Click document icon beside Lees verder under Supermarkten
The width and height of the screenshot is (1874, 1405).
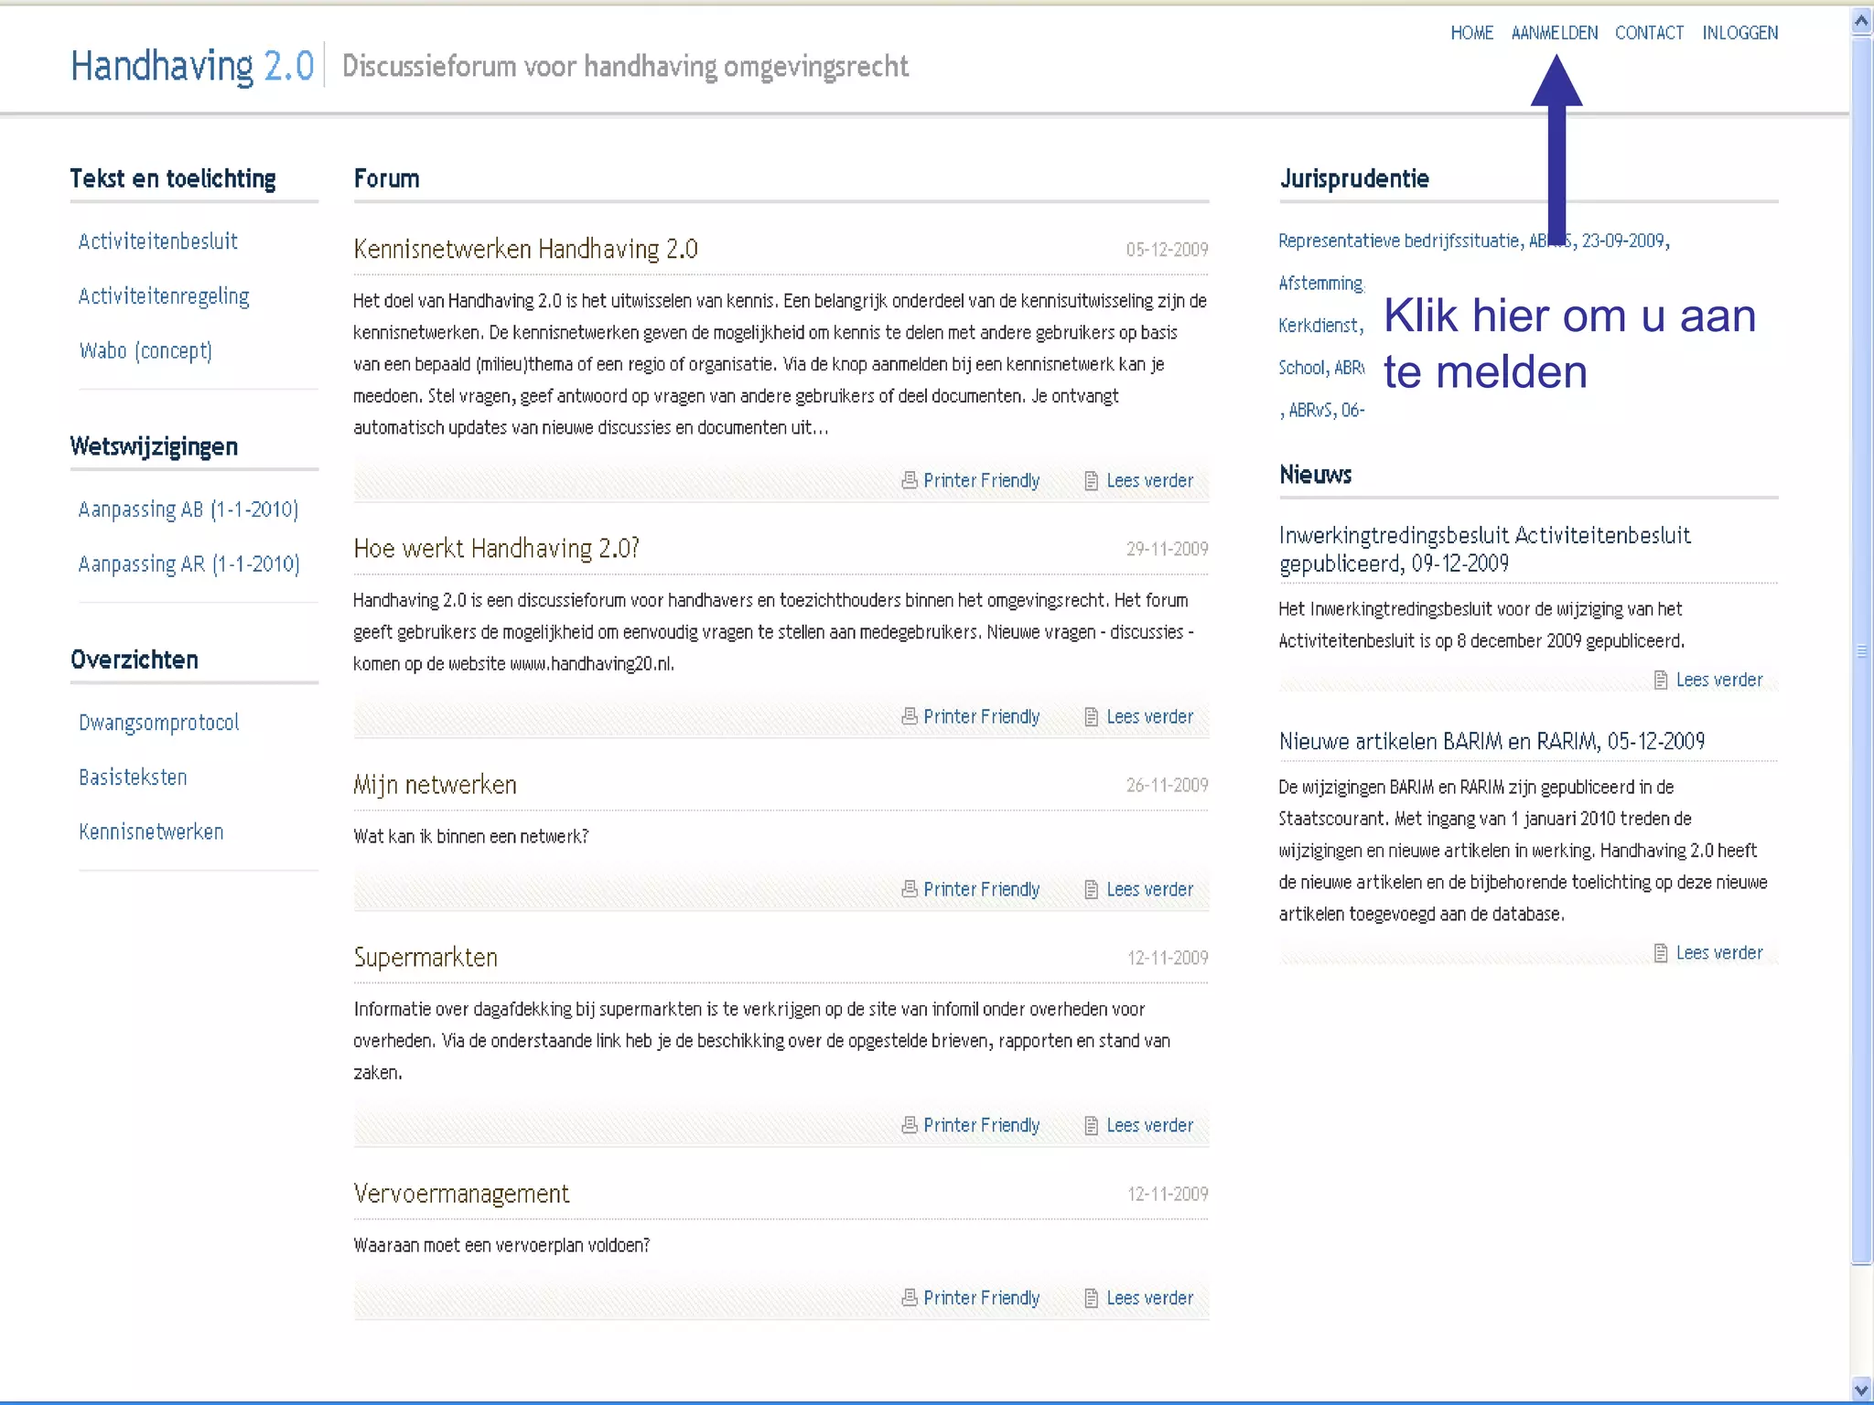point(1091,1125)
